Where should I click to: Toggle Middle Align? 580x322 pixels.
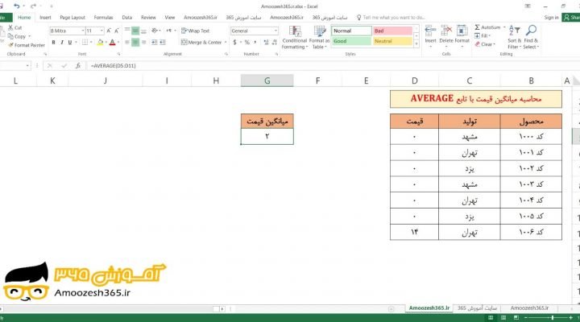click(135, 31)
